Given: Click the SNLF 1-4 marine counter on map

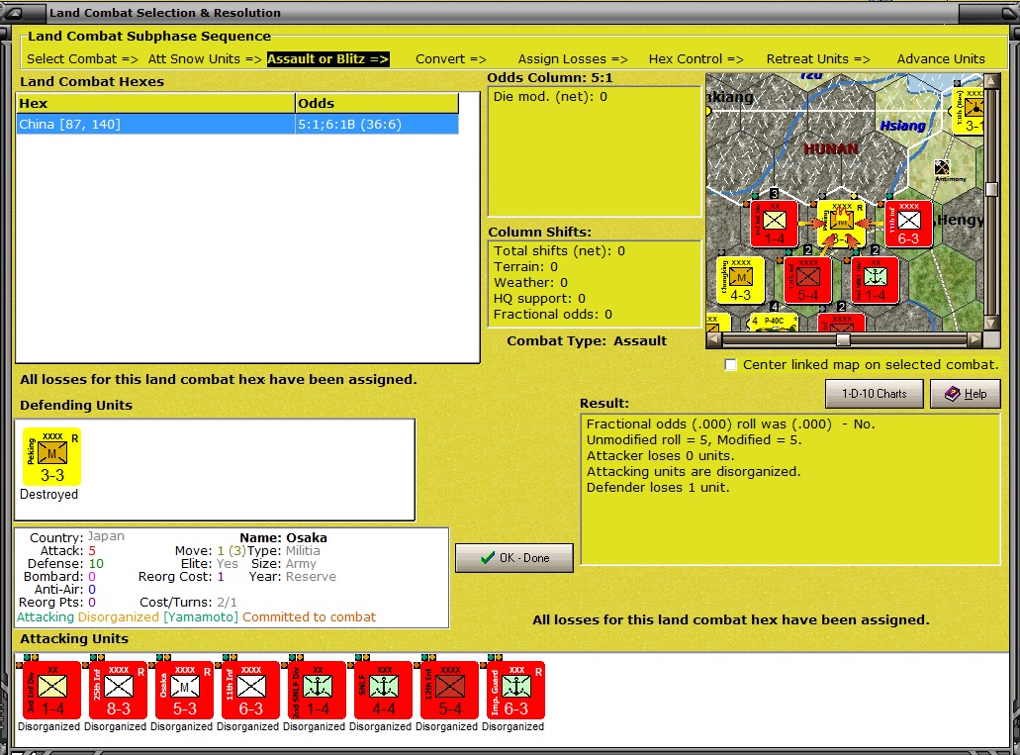Looking at the screenshot, I should click(875, 280).
